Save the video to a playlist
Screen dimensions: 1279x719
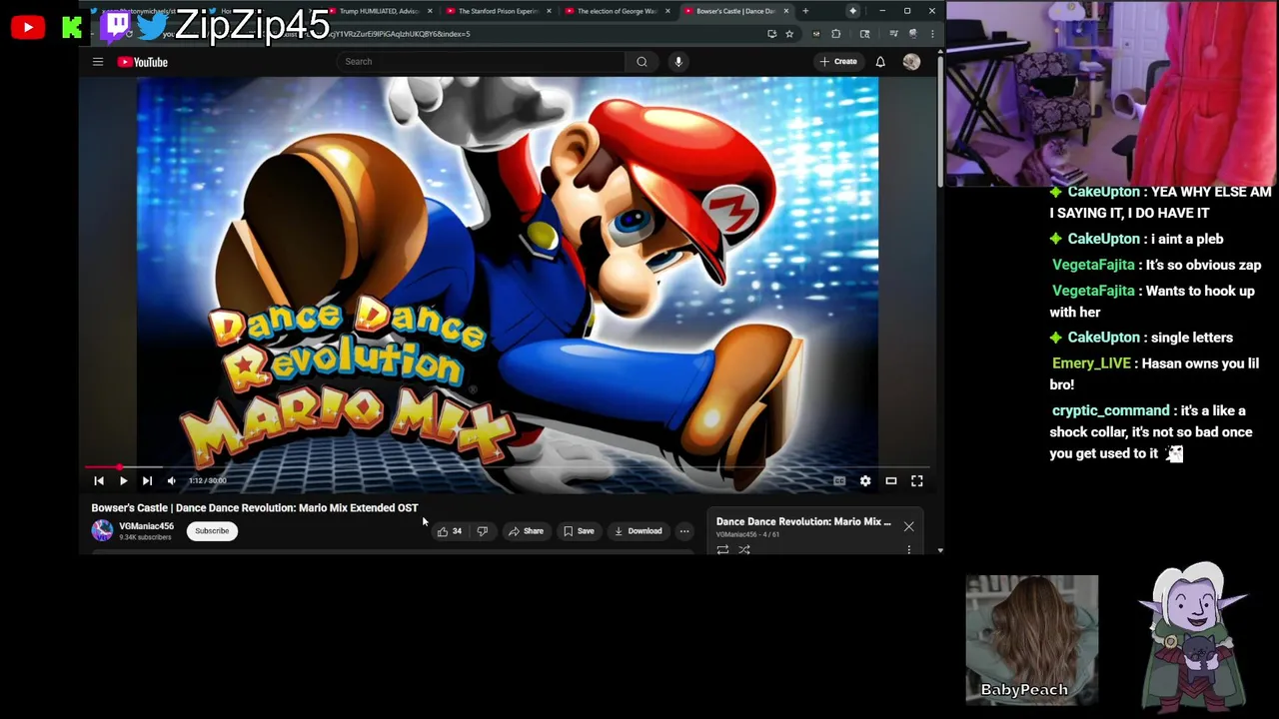coord(579,531)
